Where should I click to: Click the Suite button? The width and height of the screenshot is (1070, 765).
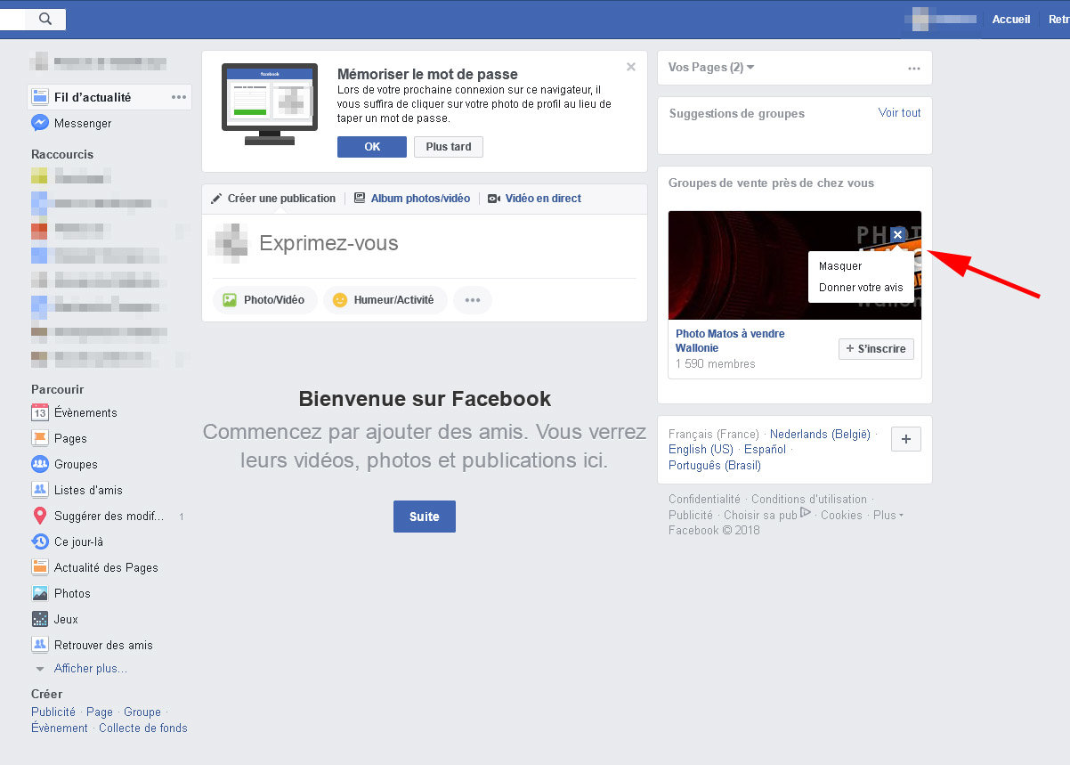[425, 517]
